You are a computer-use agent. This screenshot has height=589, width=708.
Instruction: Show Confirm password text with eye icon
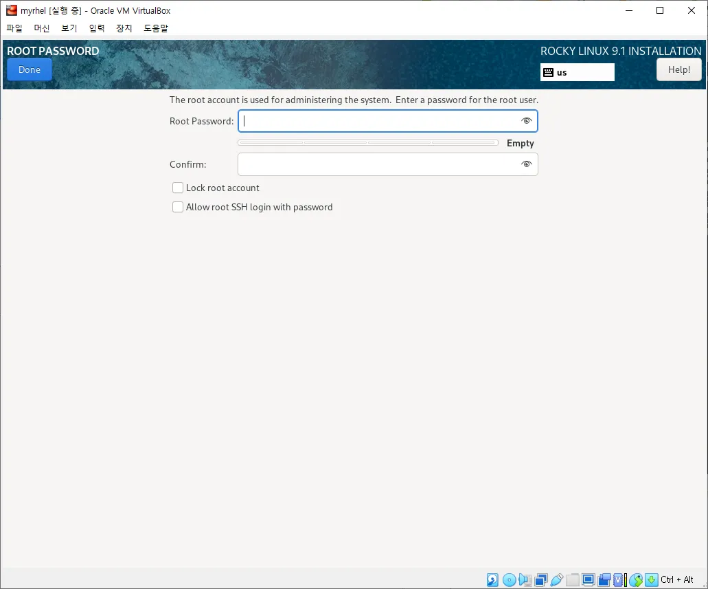coord(527,164)
